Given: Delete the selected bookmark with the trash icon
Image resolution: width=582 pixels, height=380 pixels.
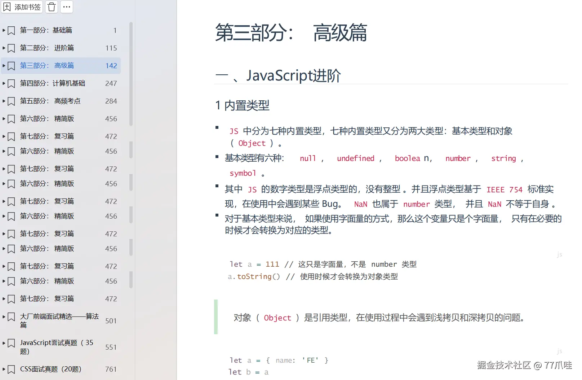Looking at the screenshot, I should 52,7.
